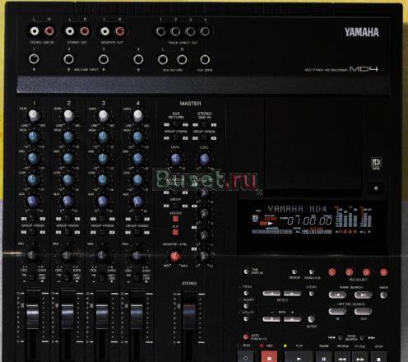The height and width of the screenshot is (362, 408).
Task: Arm track 4 with REC SELECT
Action: click(383, 272)
